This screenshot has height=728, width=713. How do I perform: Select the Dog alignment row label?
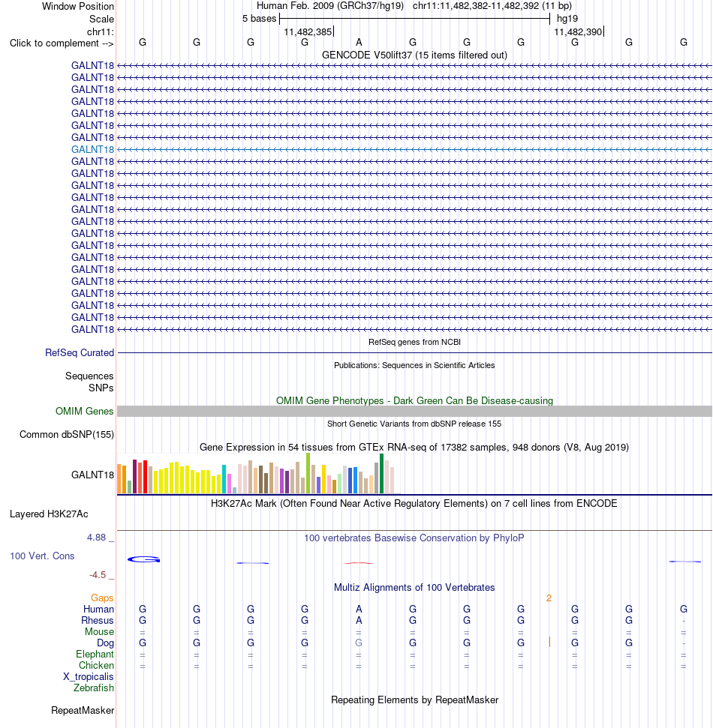coord(105,643)
